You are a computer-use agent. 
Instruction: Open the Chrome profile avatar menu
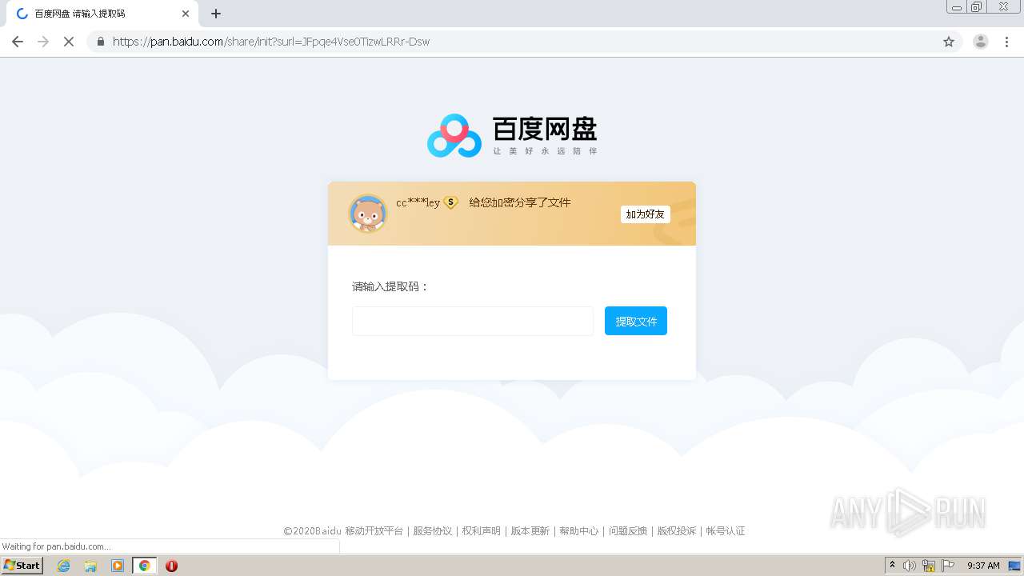coord(981,42)
